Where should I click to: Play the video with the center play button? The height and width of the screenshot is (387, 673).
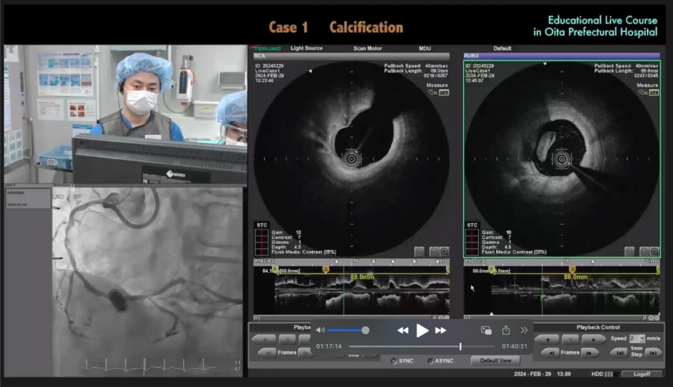point(422,330)
